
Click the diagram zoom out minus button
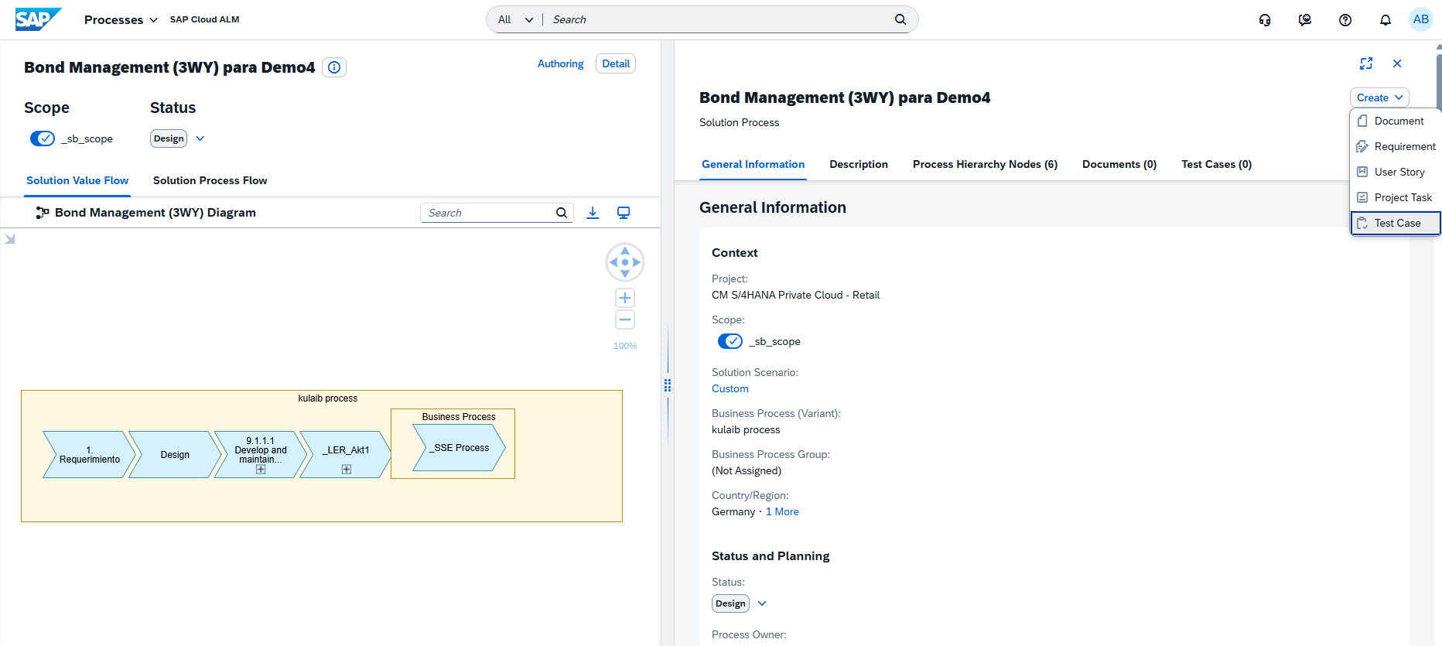click(x=625, y=320)
